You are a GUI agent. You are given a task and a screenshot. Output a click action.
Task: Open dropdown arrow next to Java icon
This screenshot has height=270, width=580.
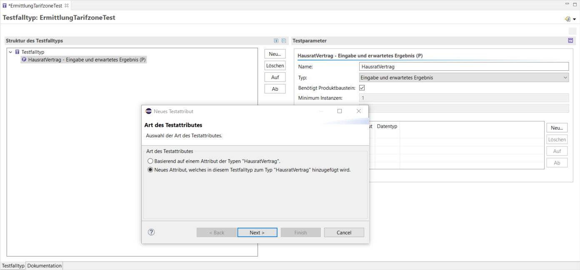click(x=574, y=19)
